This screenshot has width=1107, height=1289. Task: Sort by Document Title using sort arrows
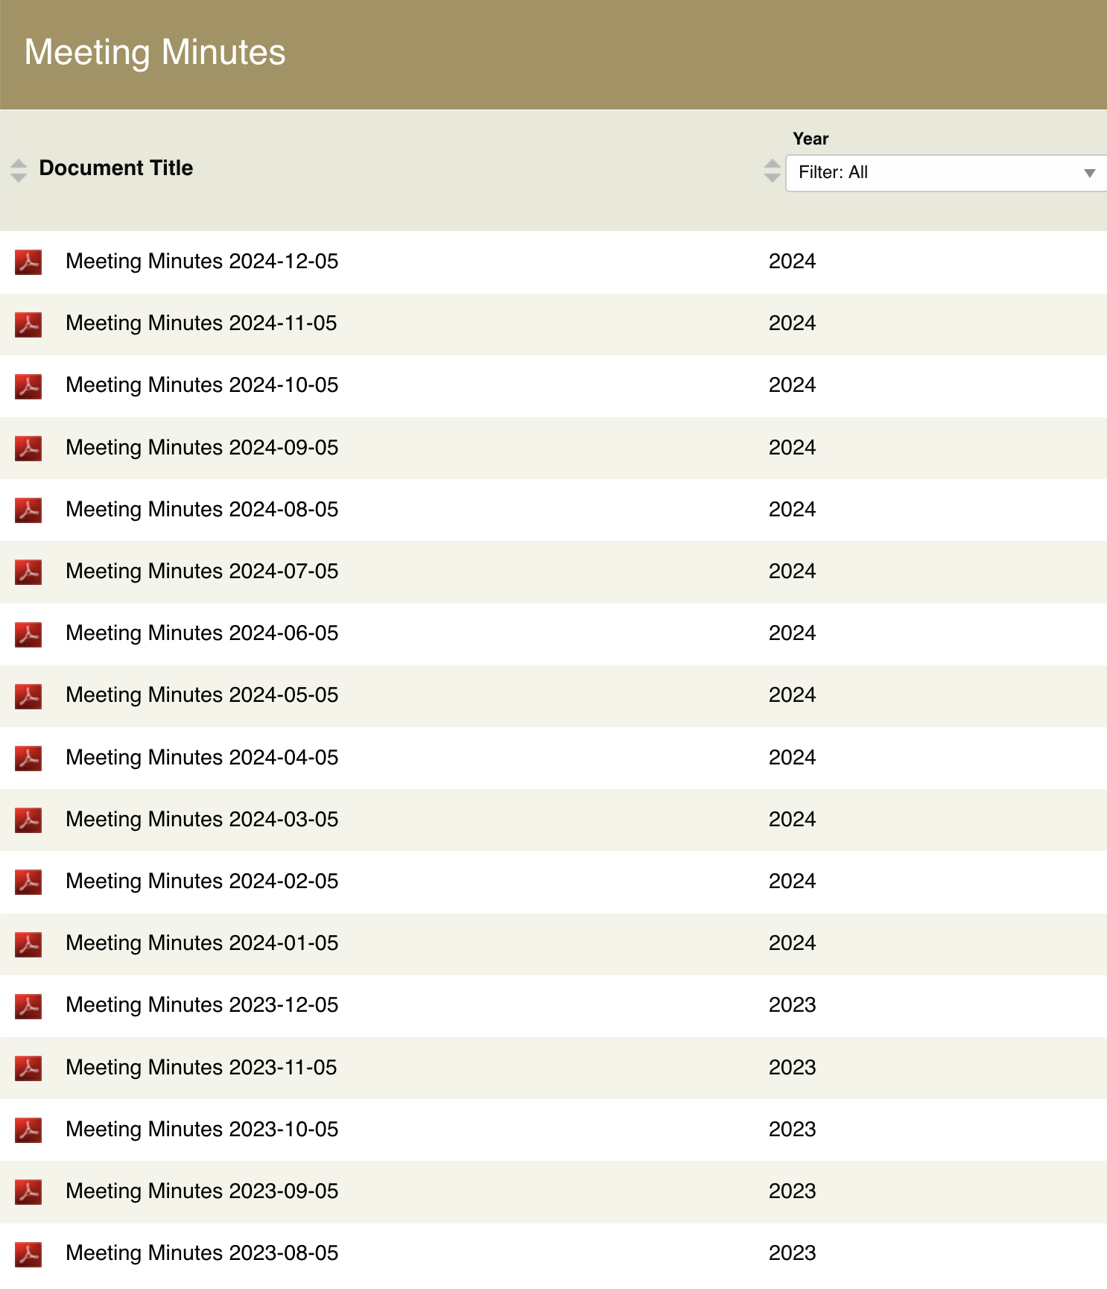(19, 170)
